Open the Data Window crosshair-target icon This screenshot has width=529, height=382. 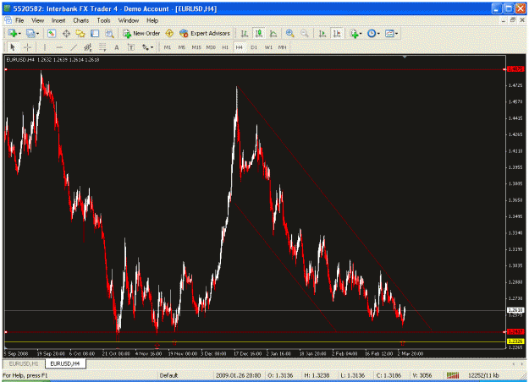click(x=66, y=33)
